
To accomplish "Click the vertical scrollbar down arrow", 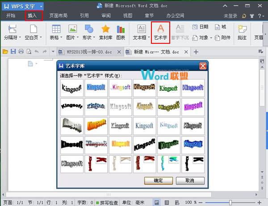I will (x=262, y=172).
